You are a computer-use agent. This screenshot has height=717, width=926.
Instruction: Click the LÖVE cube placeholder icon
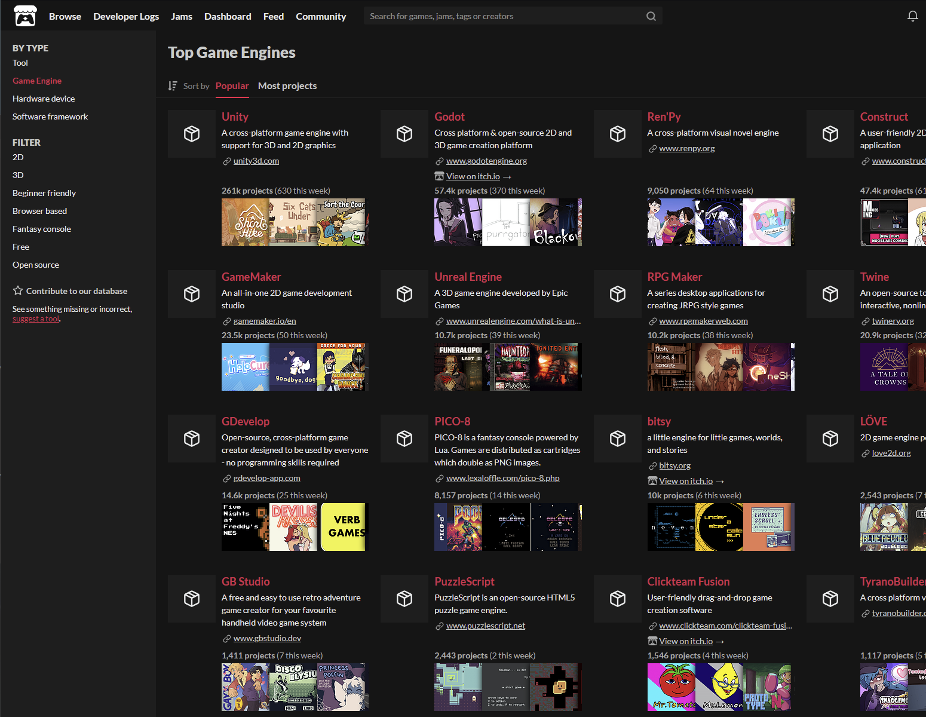[x=830, y=439]
